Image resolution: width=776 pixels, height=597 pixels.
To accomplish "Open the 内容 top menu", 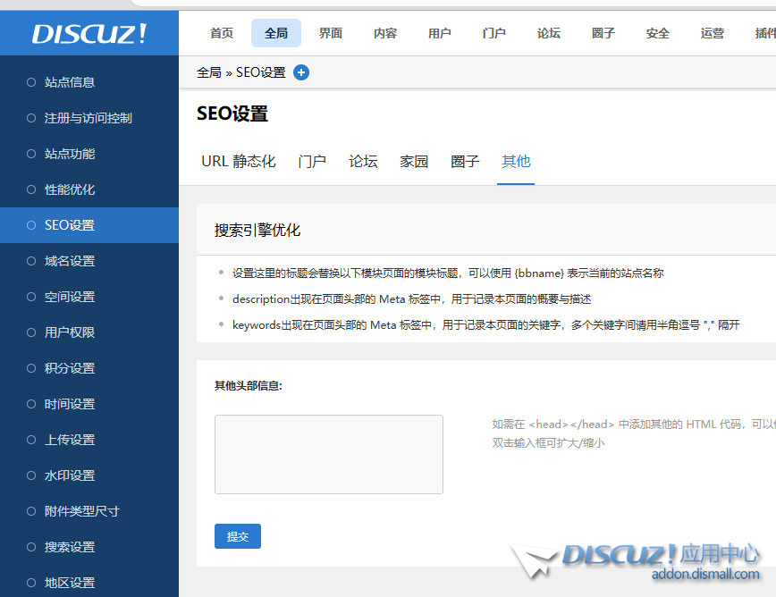I will [385, 33].
